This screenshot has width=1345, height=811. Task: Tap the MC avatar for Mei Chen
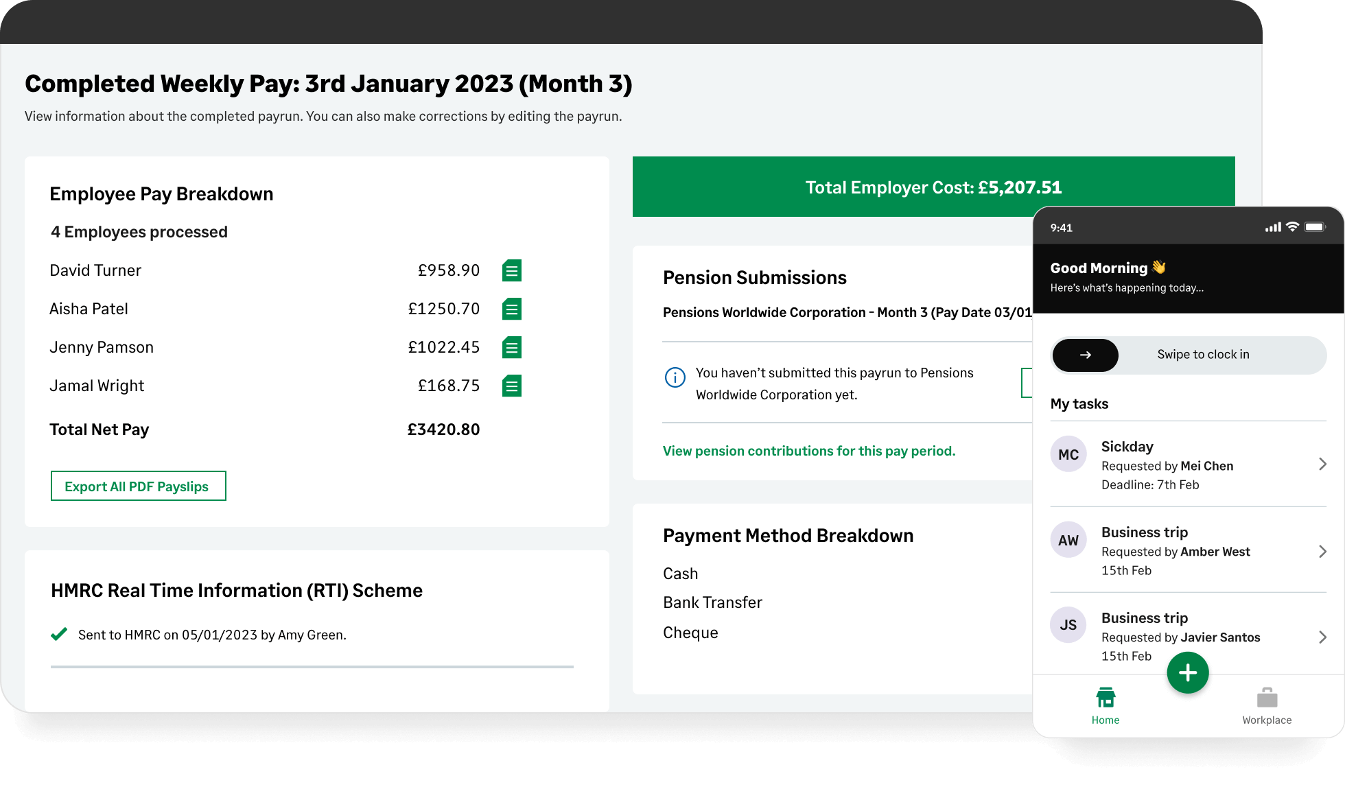1068,454
